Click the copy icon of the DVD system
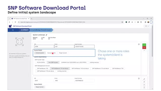This screenshot has width=161, height=91. [x=144, y=82]
